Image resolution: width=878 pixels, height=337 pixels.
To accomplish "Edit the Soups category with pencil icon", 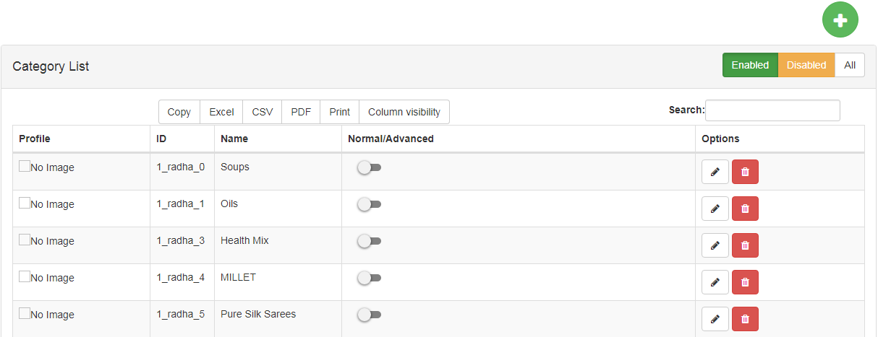I will (715, 172).
